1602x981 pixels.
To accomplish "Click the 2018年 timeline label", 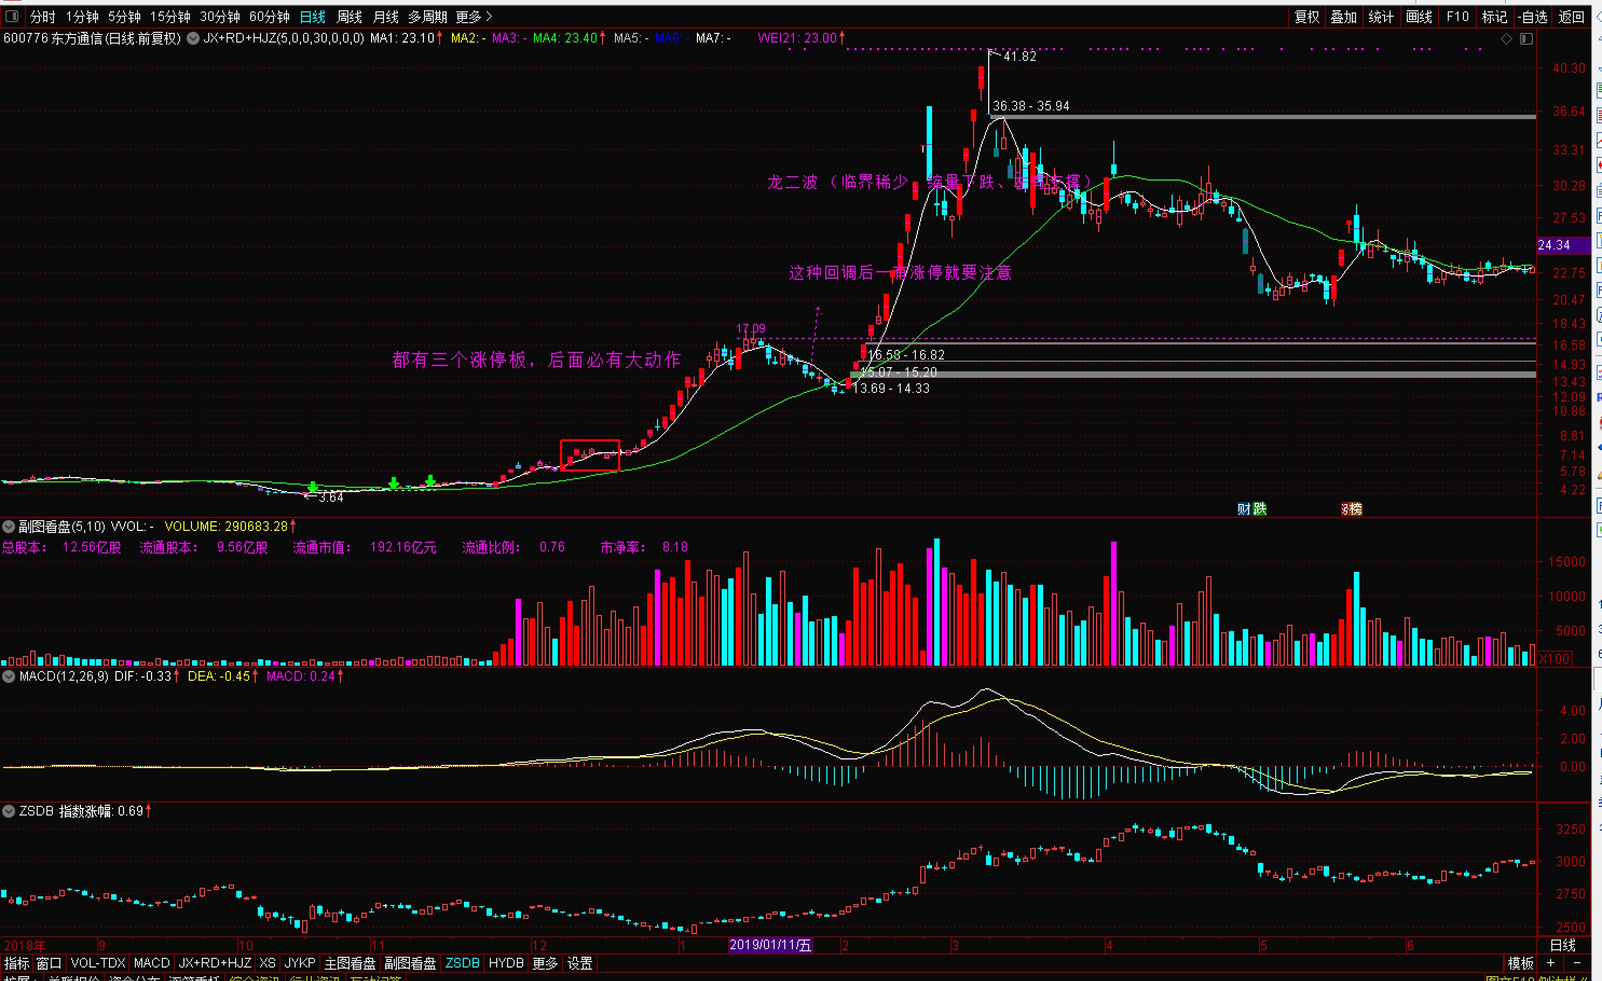I will pyautogui.click(x=25, y=945).
